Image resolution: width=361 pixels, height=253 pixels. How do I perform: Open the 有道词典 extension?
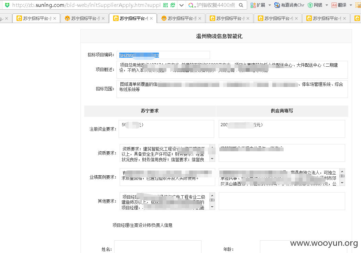(x=289, y=5)
